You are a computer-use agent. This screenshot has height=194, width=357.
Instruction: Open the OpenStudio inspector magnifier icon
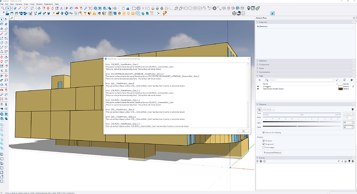(81, 13)
